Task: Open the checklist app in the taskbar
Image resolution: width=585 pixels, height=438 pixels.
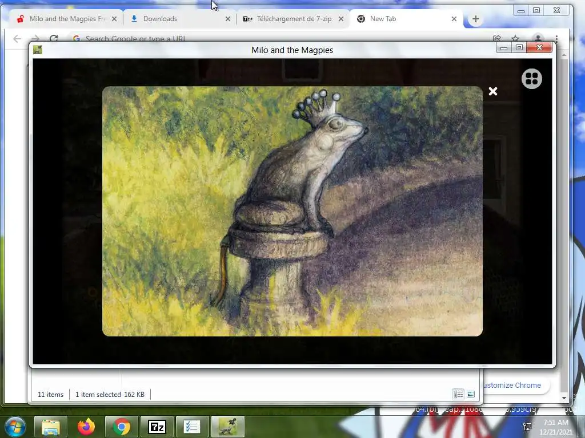Action: [192, 427]
